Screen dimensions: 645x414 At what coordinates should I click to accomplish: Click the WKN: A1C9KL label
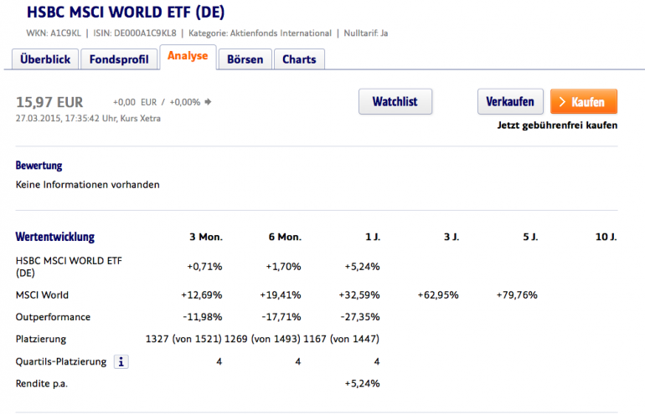(x=54, y=33)
